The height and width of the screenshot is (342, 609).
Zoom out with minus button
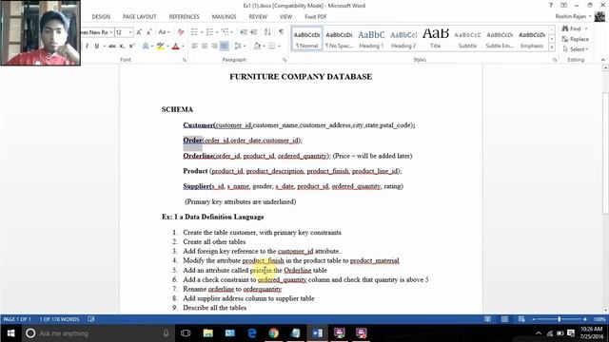point(534,319)
